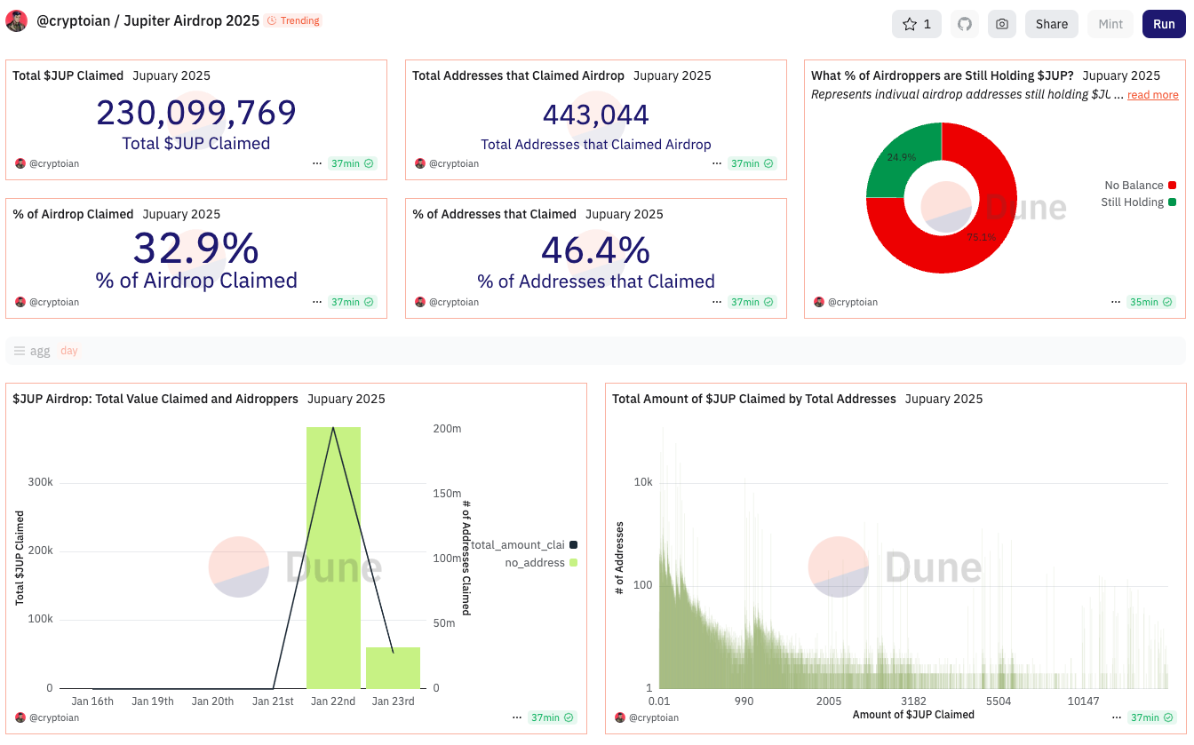The image size is (1194, 745).
Task: Click the Jan 23rd bar in the chart
Action: coord(393,668)
